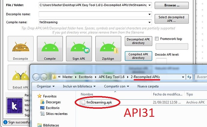Click the Explorer back arrow button

pyautogui.click(x=36, y=77)
